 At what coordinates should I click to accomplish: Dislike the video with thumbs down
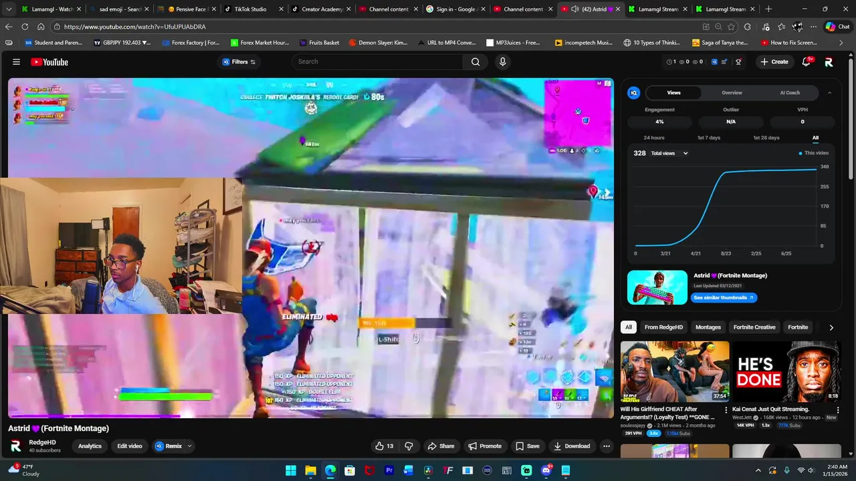click(x=409, y=446)
